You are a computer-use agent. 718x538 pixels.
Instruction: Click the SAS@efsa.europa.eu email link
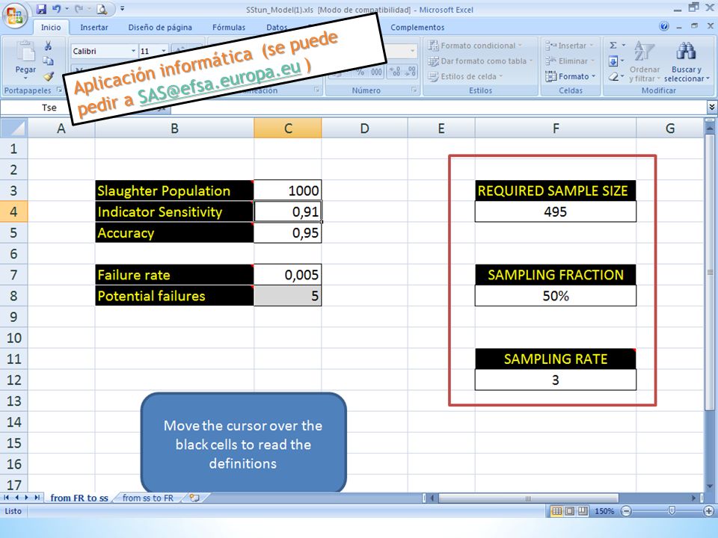tap(220, 82)
